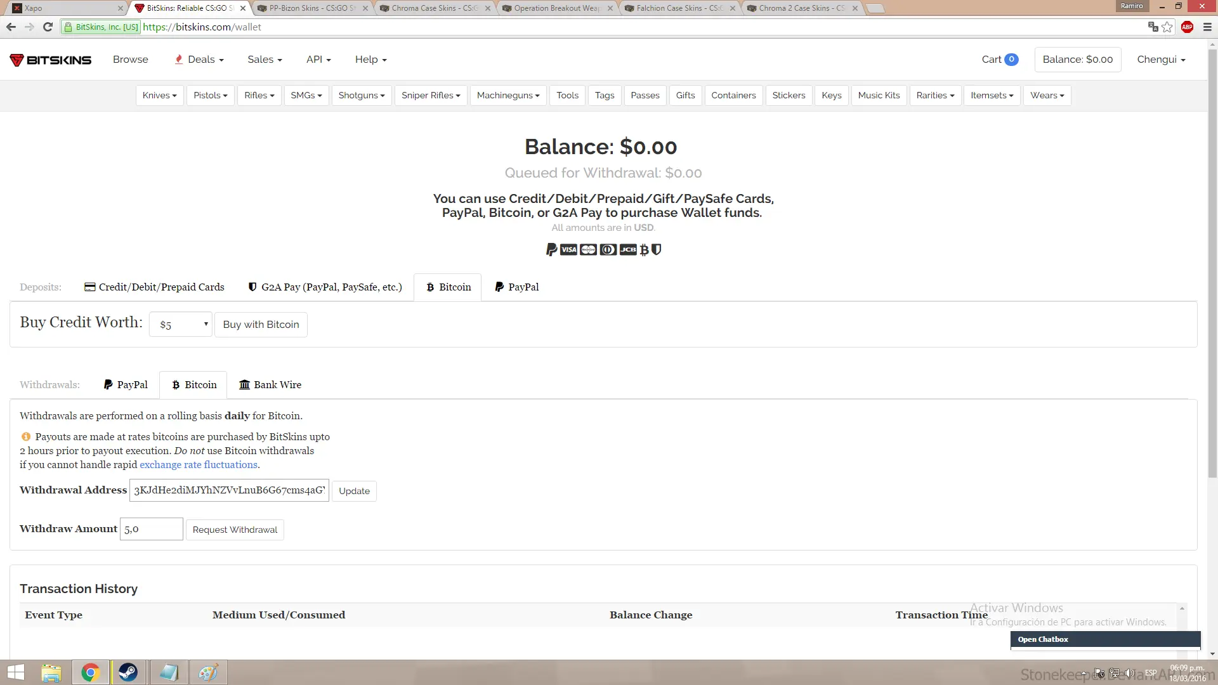1218x685 pixels.
Task: Click the Diners Club logo icon
Action: 608,249
